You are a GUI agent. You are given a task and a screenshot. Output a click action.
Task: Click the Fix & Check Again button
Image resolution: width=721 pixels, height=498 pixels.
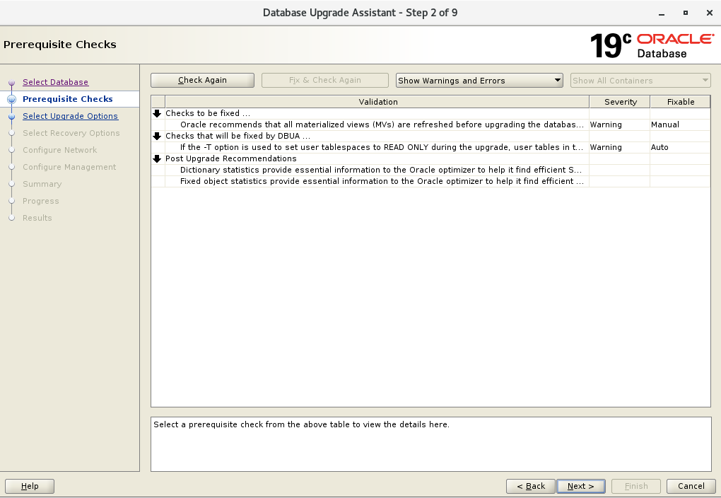coord(325,80)
